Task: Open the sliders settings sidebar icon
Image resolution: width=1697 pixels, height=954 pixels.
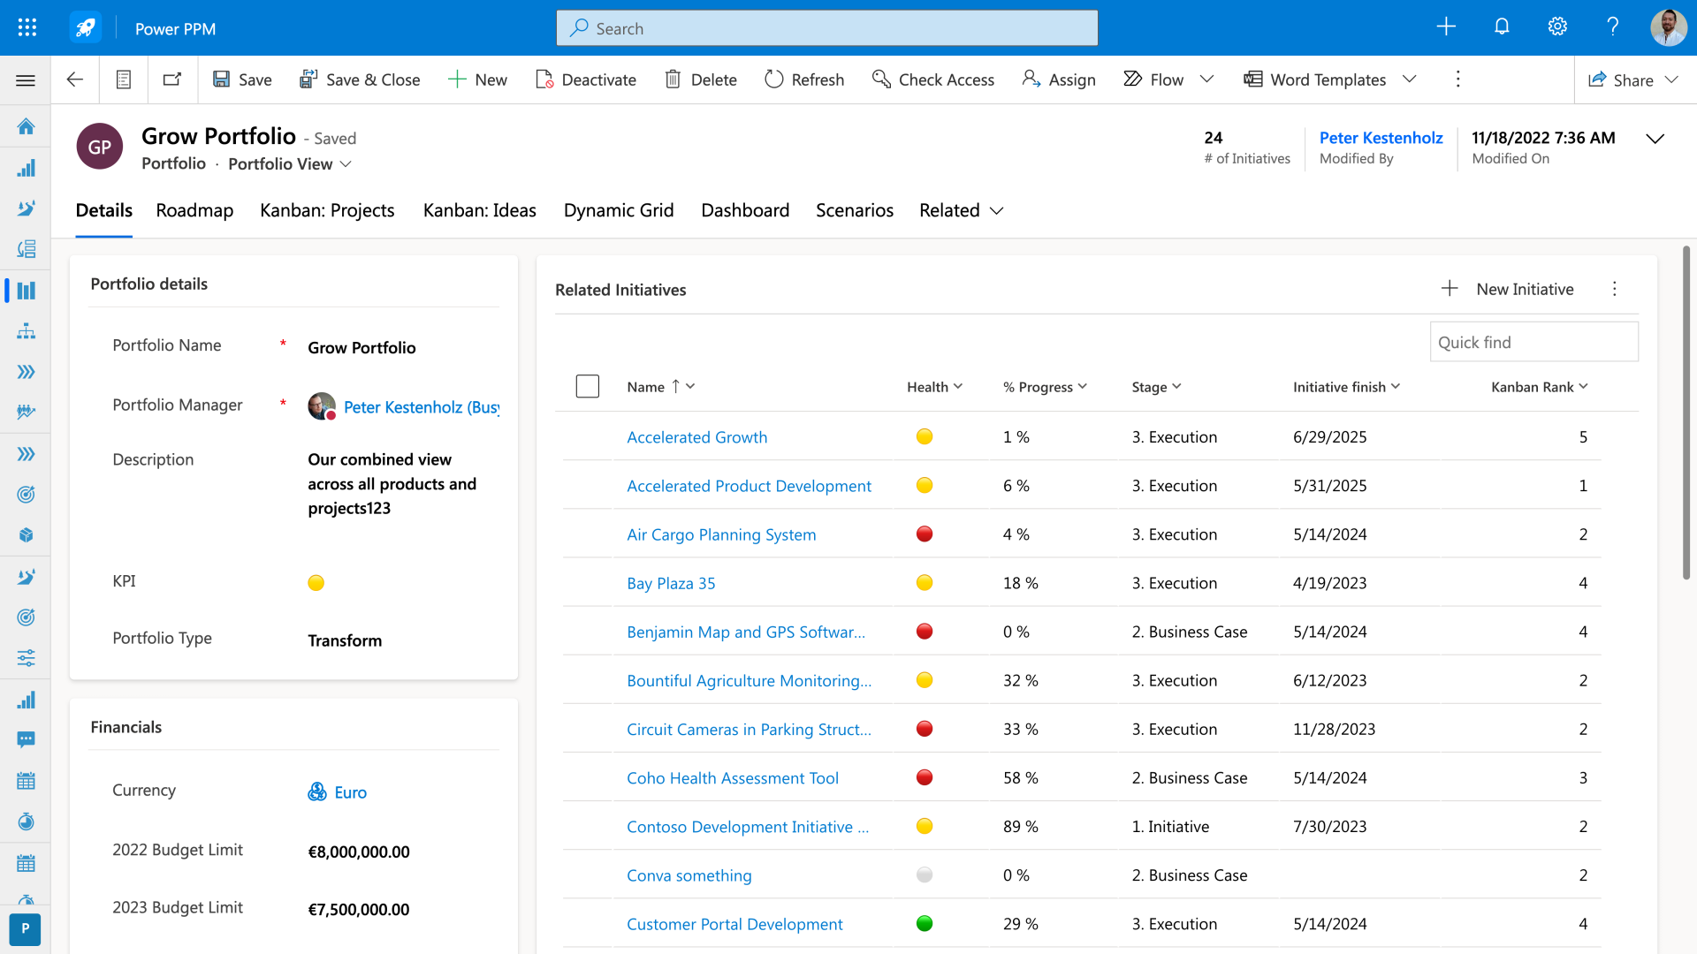Action: pos(26,658)
